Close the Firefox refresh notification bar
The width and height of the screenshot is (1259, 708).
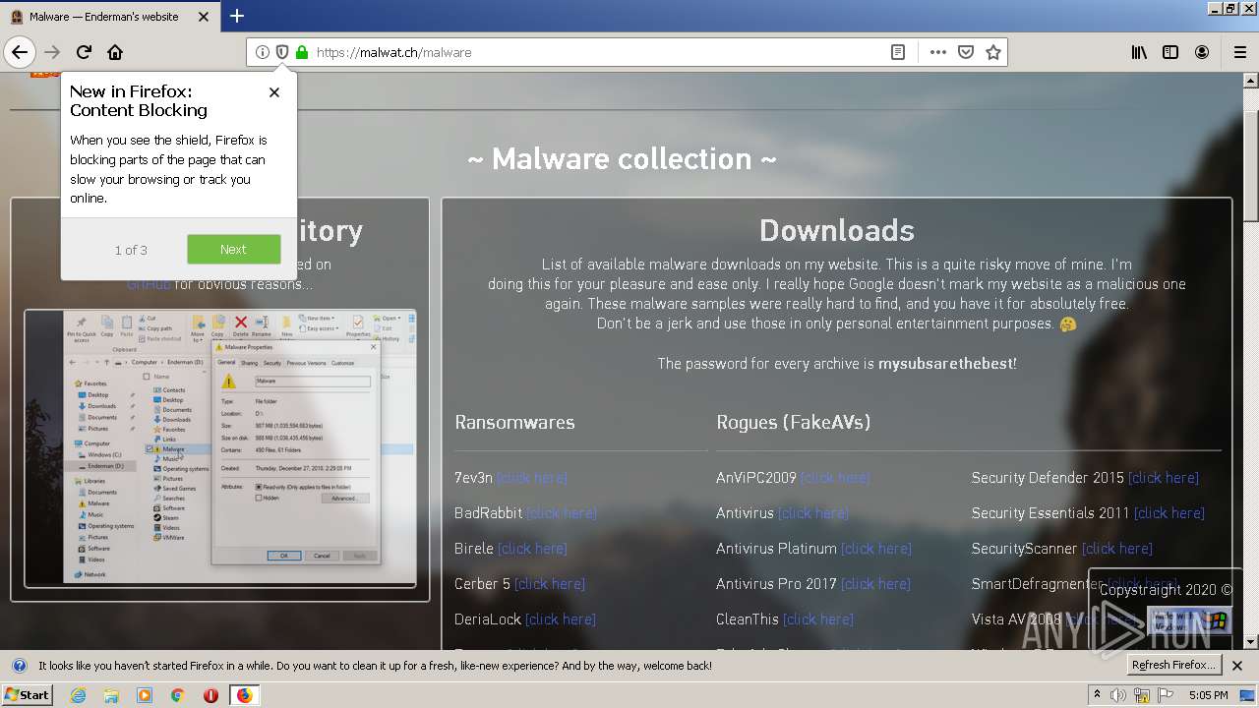coord(1237,666)
